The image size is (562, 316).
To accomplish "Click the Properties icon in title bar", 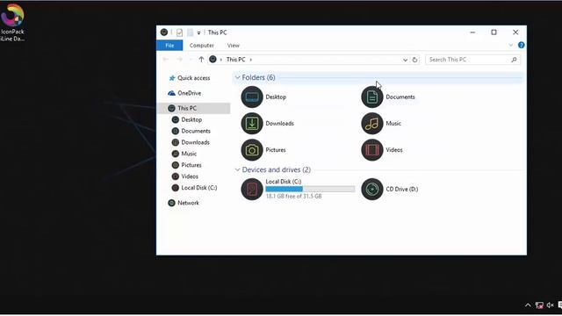I will (179, 32).
